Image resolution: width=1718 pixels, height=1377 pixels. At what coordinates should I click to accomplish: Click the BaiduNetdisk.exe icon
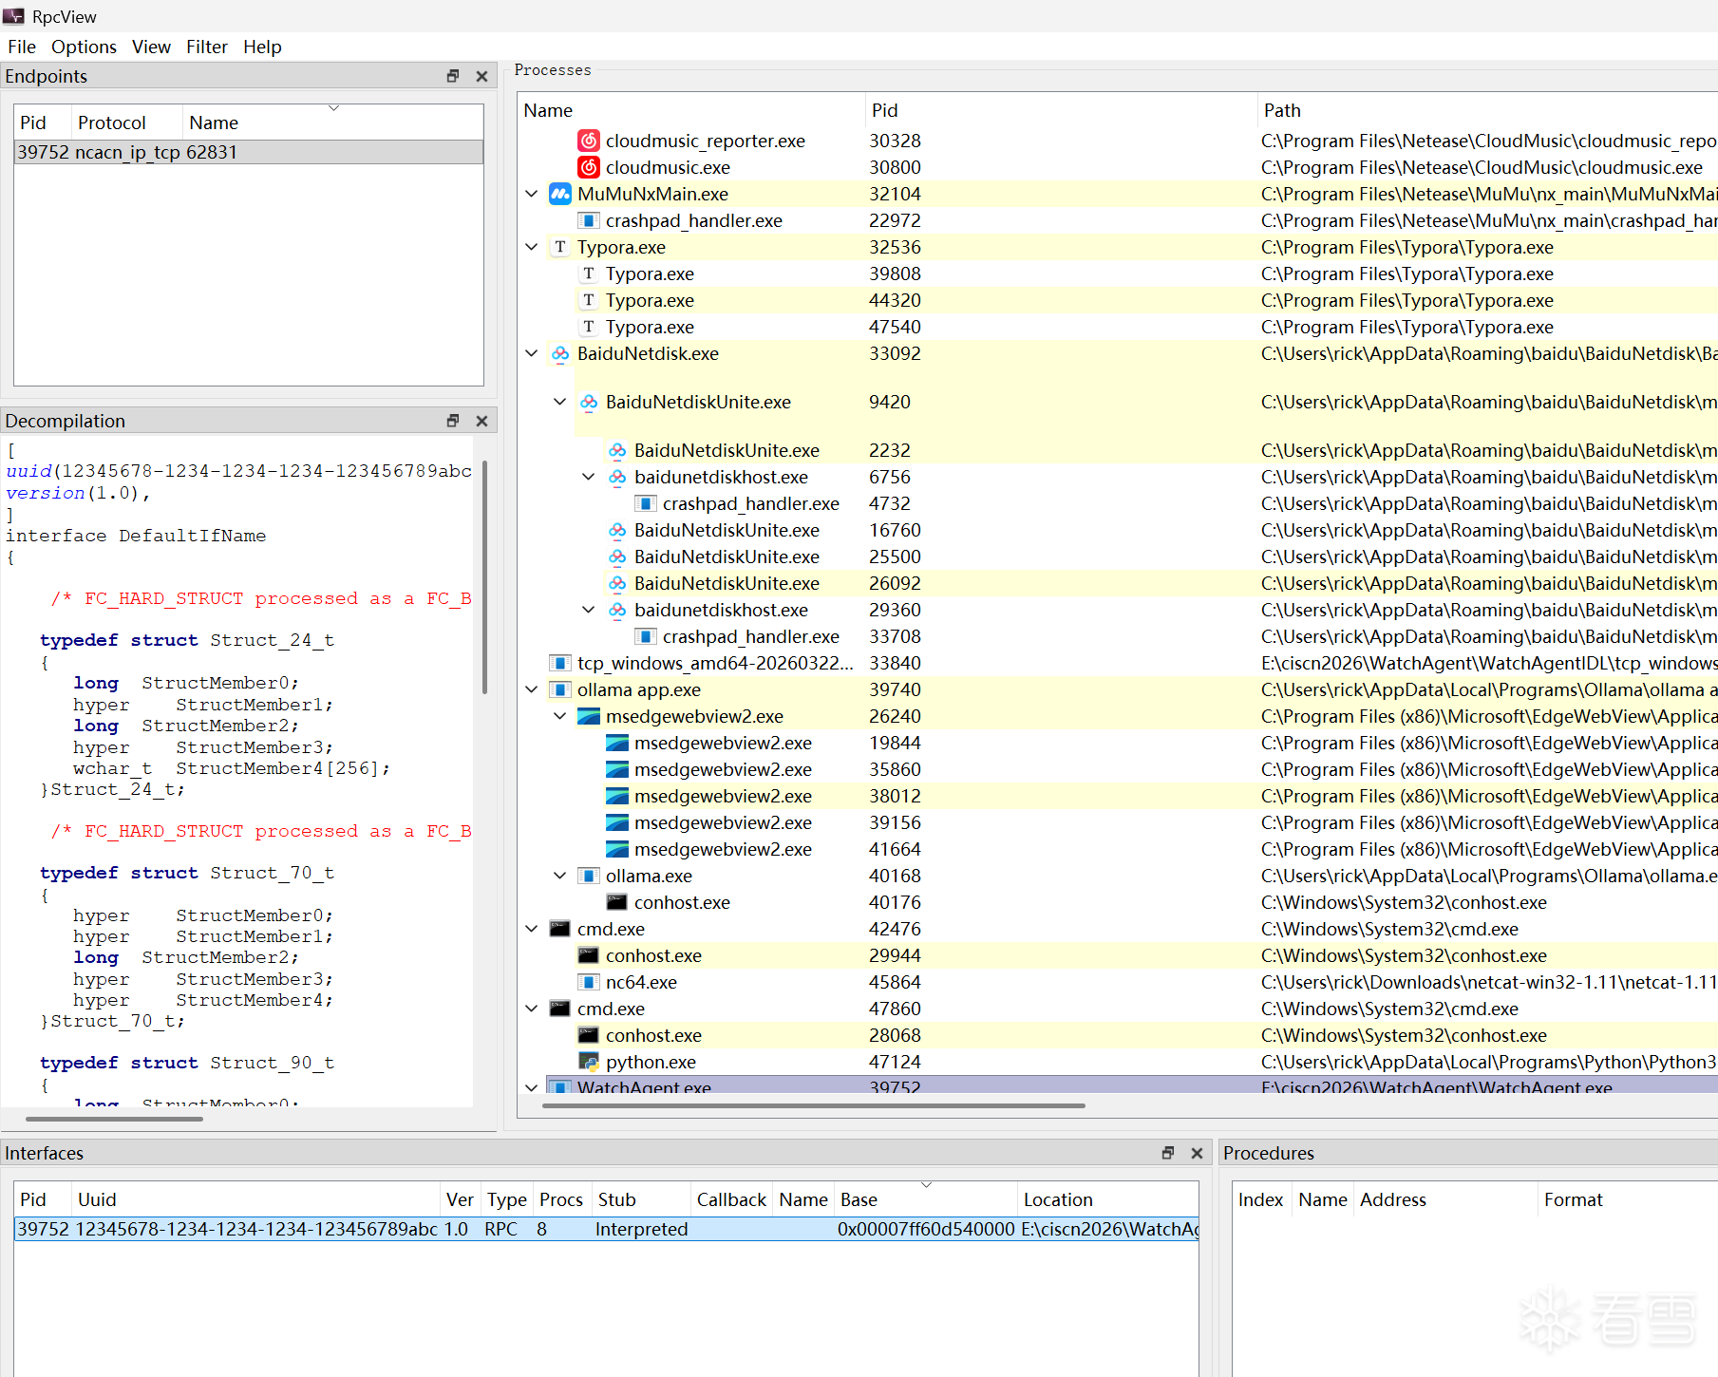(560, 353)
